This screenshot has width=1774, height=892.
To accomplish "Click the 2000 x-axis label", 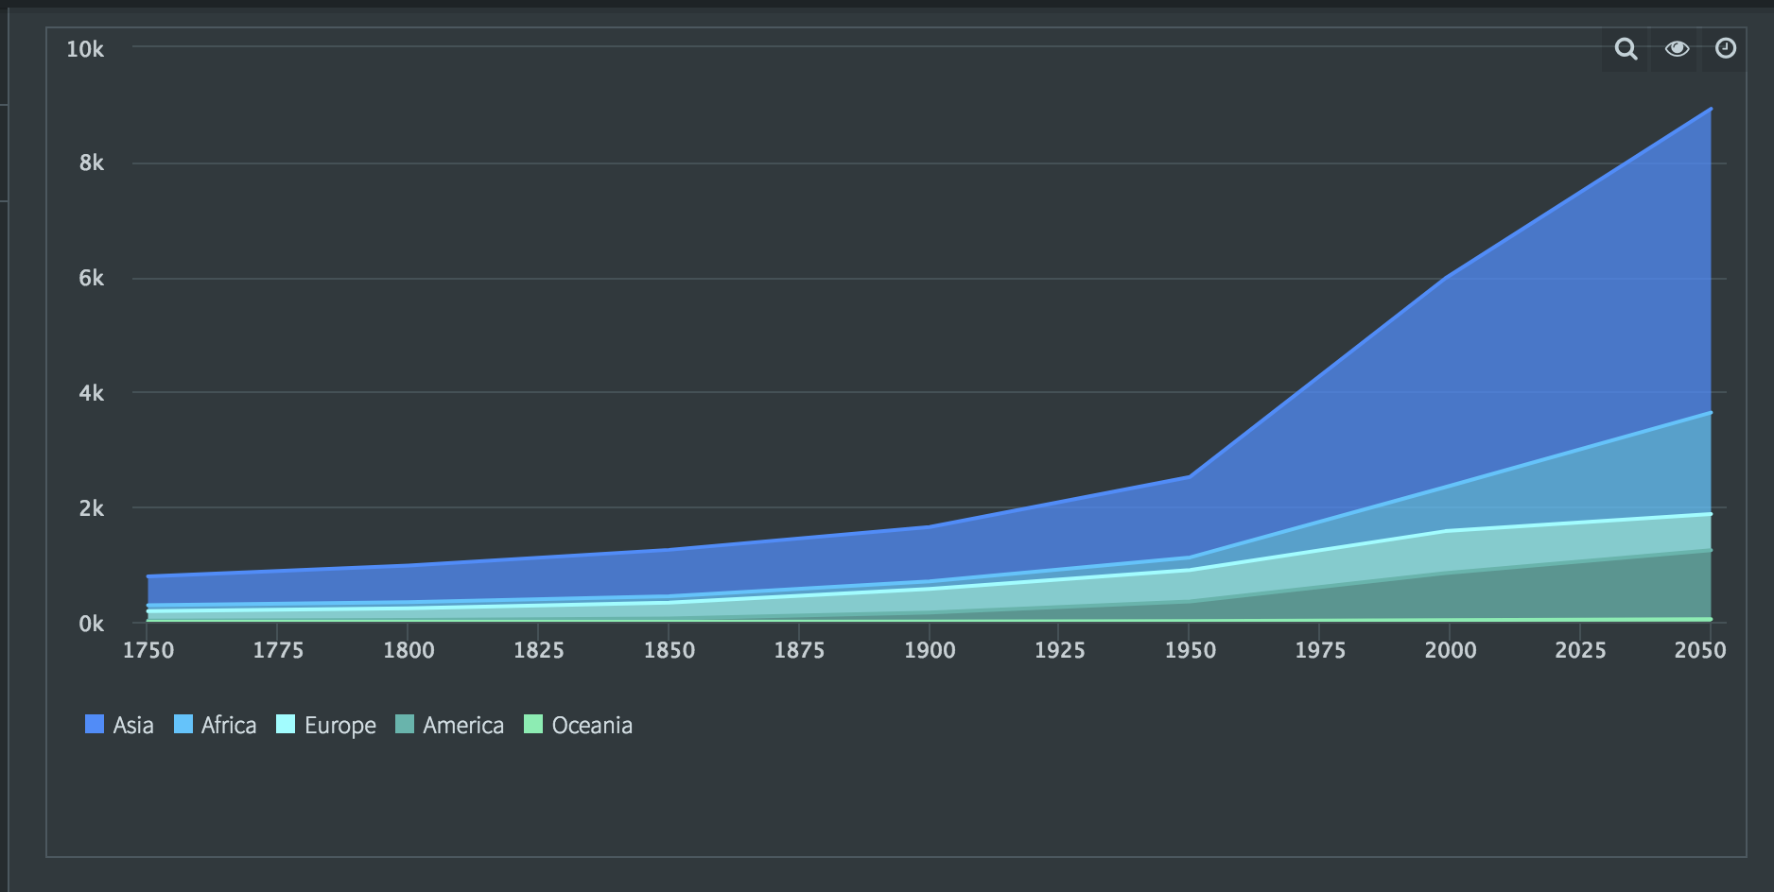I will click(x=1450, y=650).
